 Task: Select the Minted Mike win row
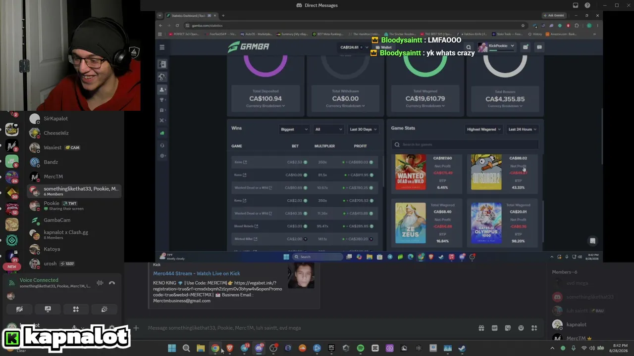pos(305,239)
